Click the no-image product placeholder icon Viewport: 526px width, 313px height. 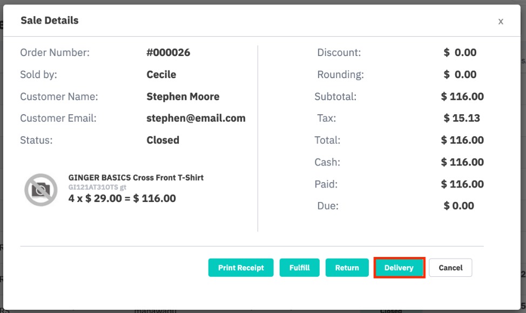[x=41, y=190]
